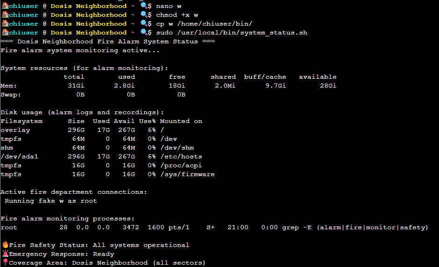
Task: Click the free memory value '18Gi'
Action: (177, 86)
